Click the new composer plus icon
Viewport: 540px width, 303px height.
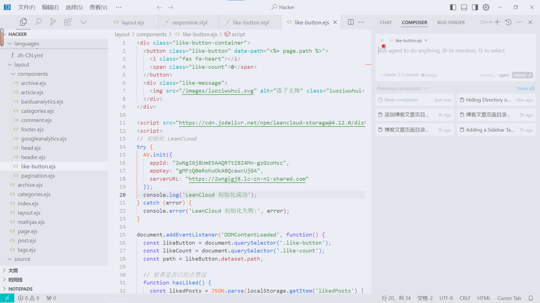[497, 22]
